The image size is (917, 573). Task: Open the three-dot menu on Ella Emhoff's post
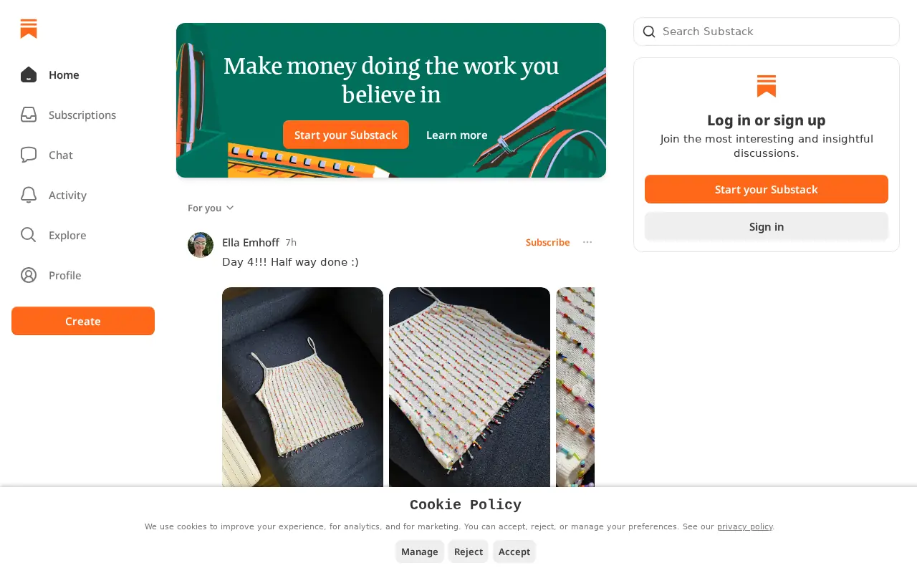pyautogui.click(x=587, y=242)
